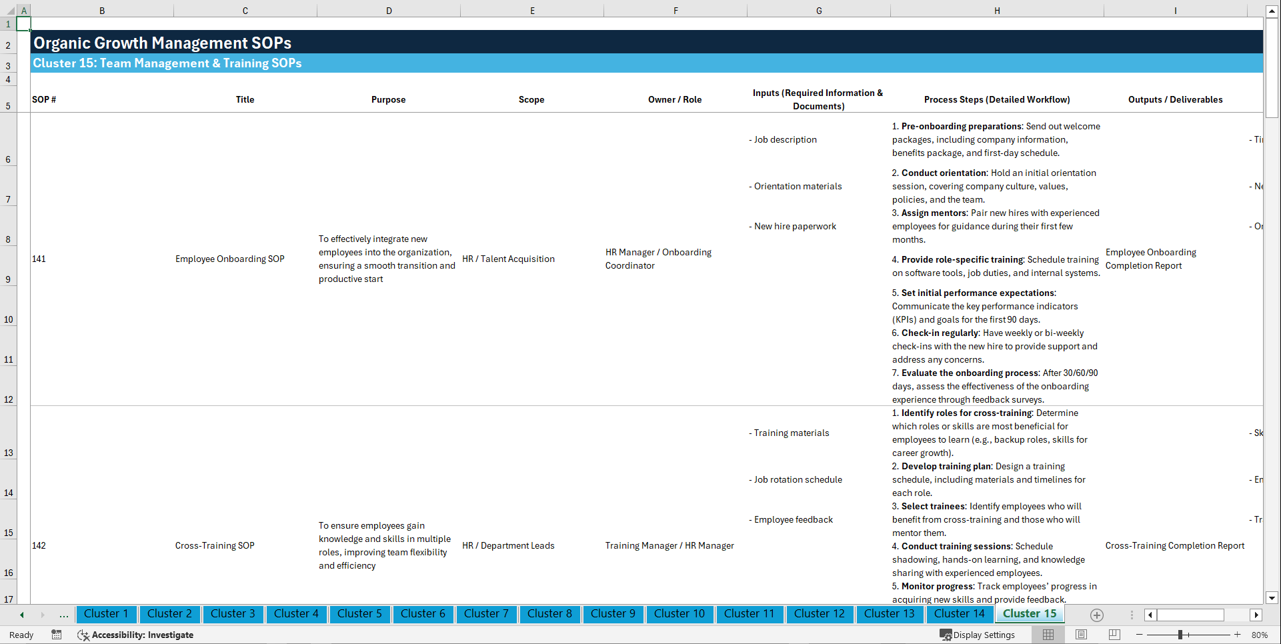Select the Normal view icon in status bar

pos(1048,635)
